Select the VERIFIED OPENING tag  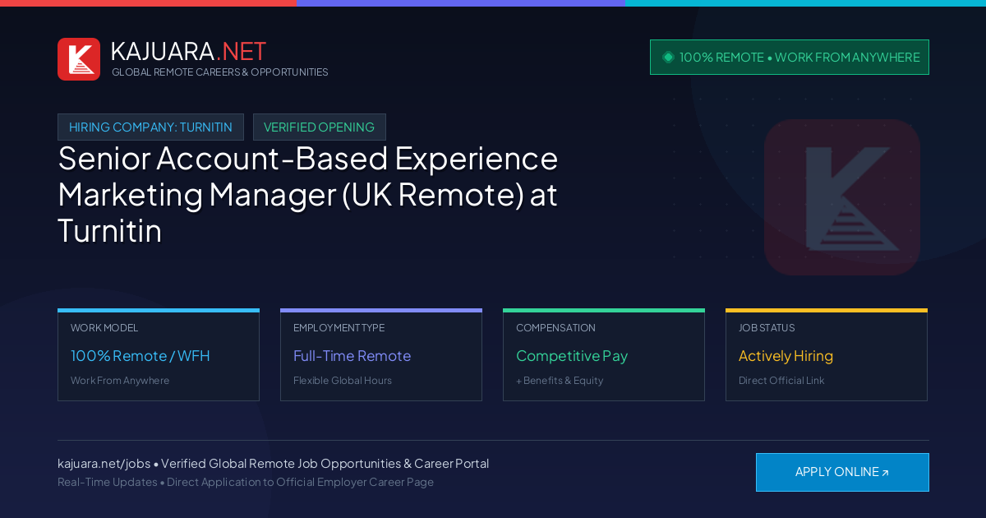pos(320,127)
